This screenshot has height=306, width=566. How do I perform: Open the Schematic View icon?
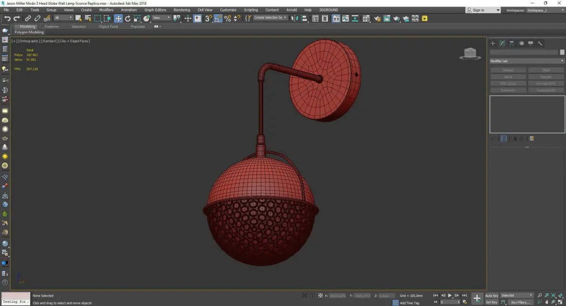(355, 18)
